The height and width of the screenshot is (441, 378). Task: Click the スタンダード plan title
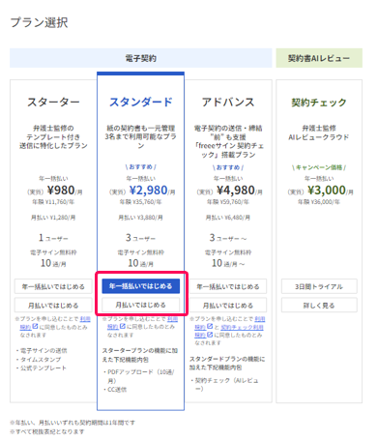pos(141,103)
